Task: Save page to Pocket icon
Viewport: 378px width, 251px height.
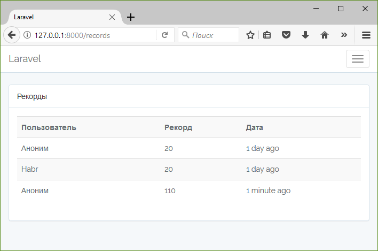Action: click(286, 35)
